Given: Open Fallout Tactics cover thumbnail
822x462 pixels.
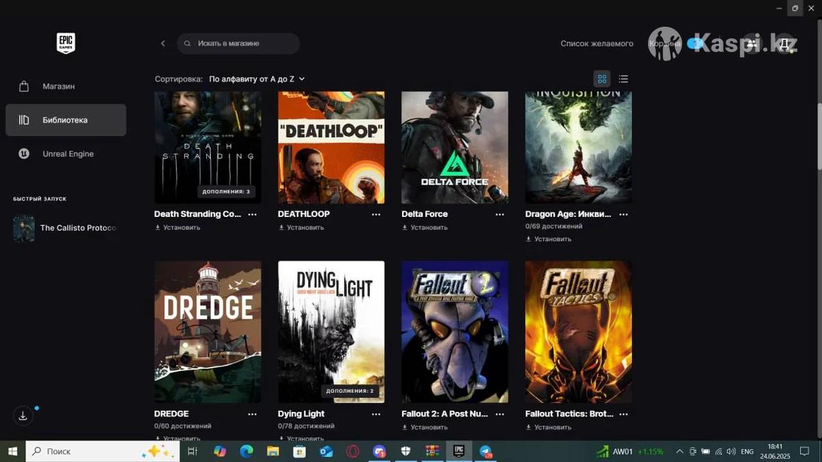Looking at the screenshot, I should (x=579, y=332).
